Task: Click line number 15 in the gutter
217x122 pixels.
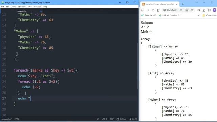Action: point(4,31)
